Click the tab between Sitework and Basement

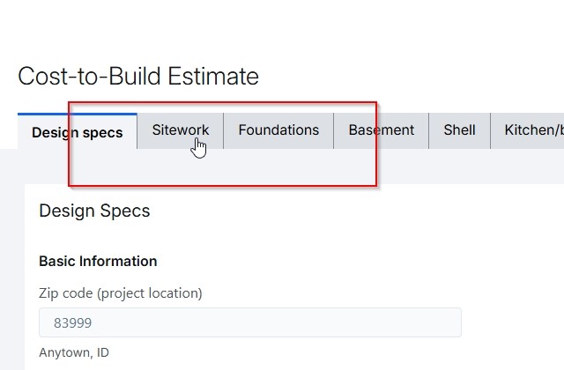pyautogui.click(x=278, y=130)
